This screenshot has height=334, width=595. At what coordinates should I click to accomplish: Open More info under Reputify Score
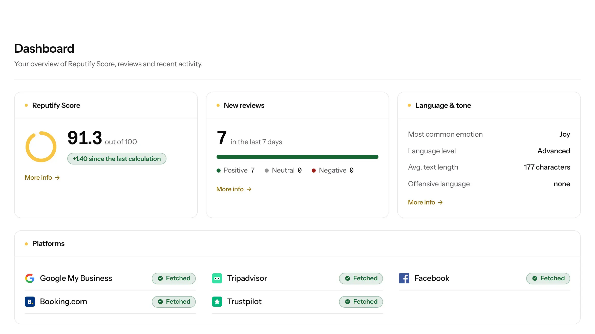pyautogui.click(x=42, y=178)
